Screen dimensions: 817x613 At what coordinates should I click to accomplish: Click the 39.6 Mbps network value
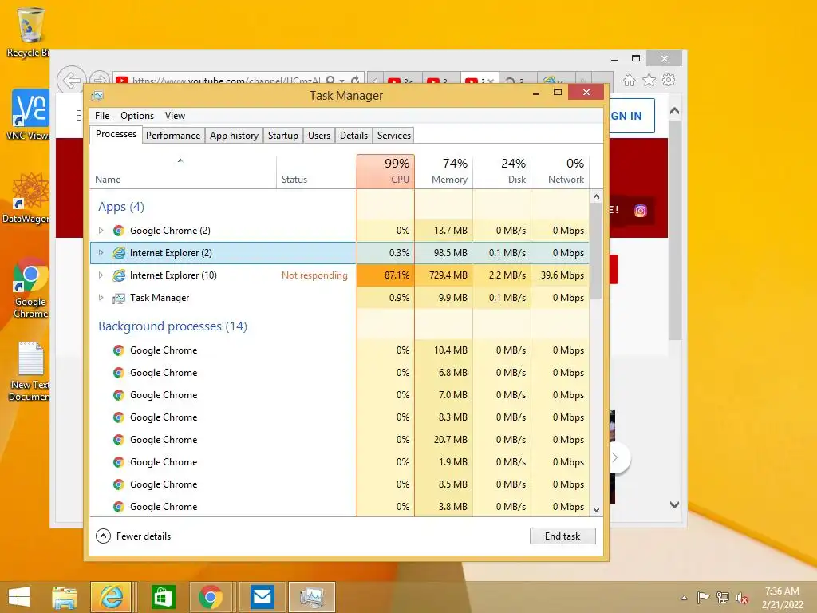pos(562,275)
